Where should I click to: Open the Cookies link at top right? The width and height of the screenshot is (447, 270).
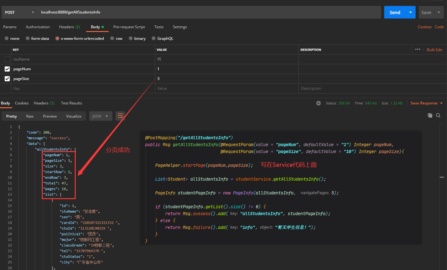425,27
